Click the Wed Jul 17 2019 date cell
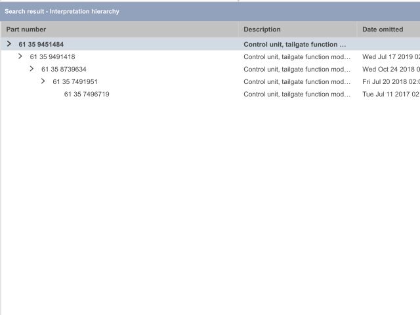 tap(390, 57)
